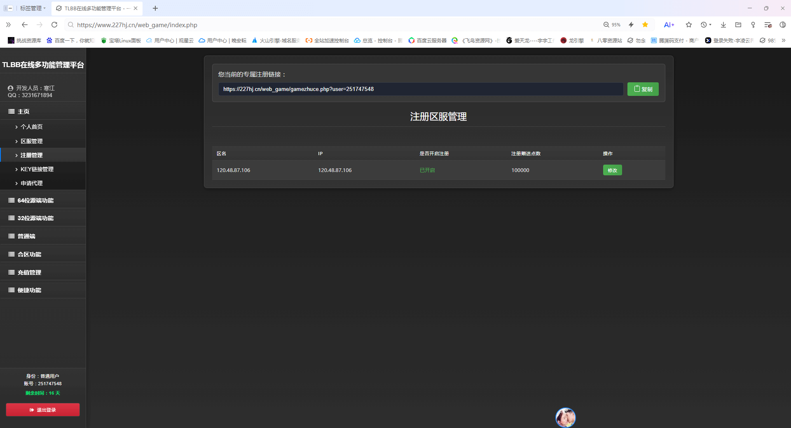Click the floating avatar thumbnail
Image resolution: width=791 pixels, height=428 pixels.
pos(565,418)
